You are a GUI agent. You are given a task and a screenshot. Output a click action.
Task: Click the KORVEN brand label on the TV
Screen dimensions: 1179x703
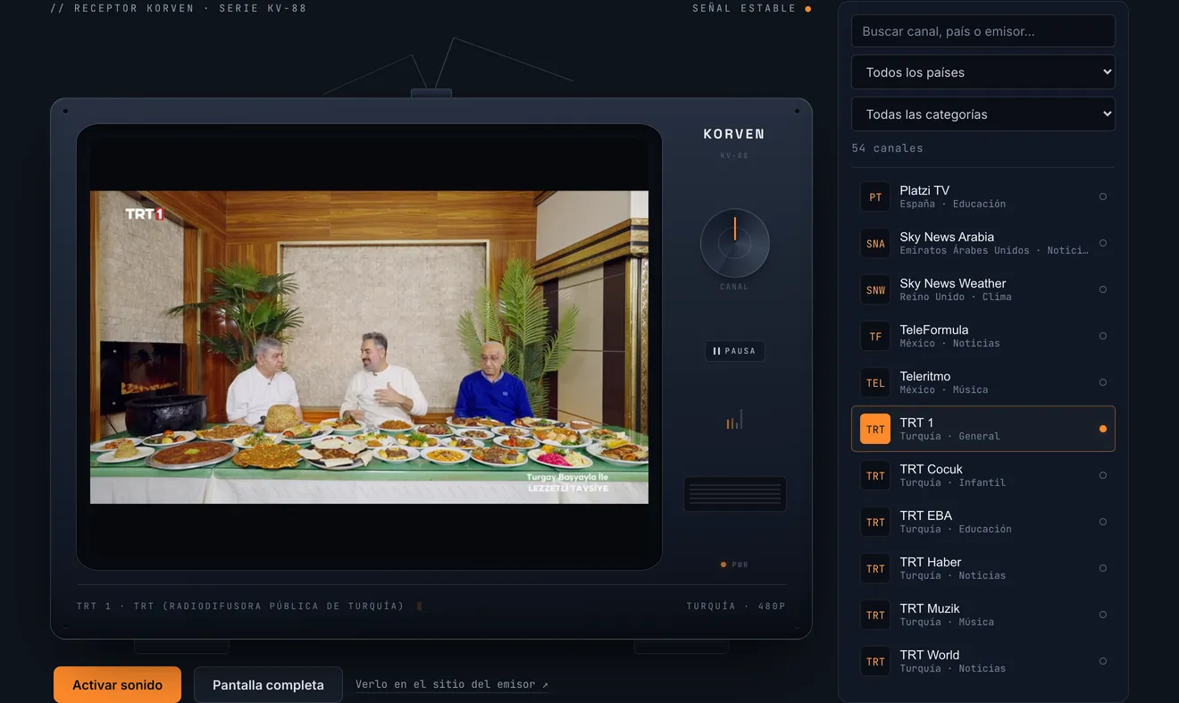click(734, 134)
